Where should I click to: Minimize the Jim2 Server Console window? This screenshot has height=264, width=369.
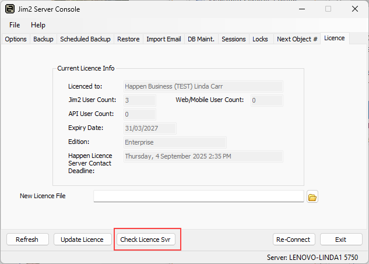(302, 9)
